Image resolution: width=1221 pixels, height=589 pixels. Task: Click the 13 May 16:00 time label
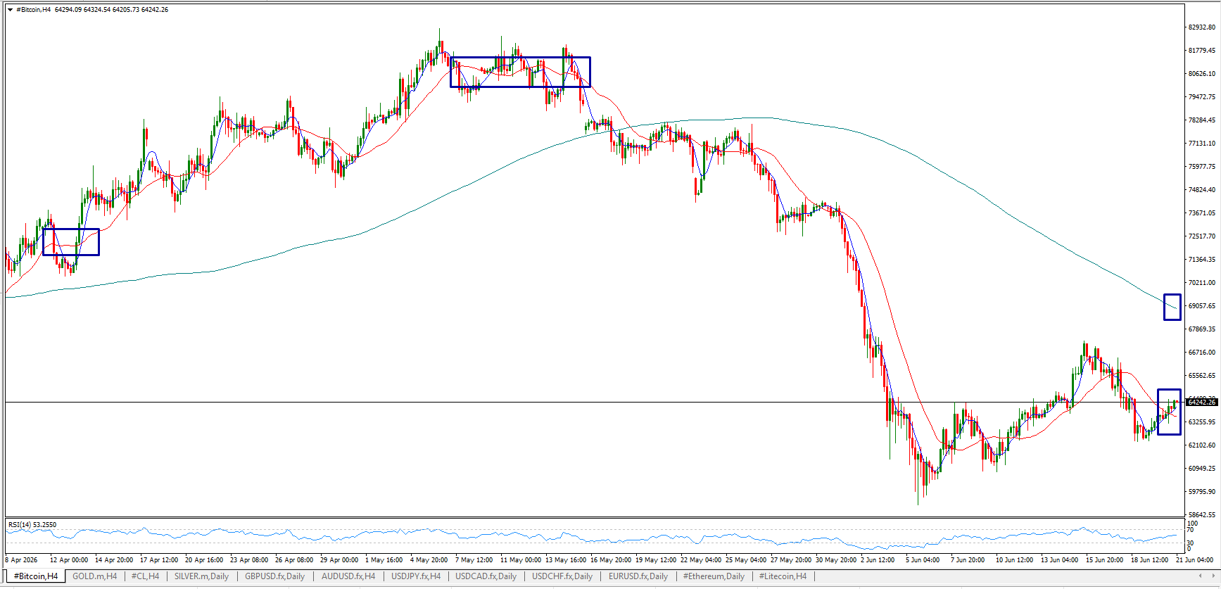coord(566,560)
